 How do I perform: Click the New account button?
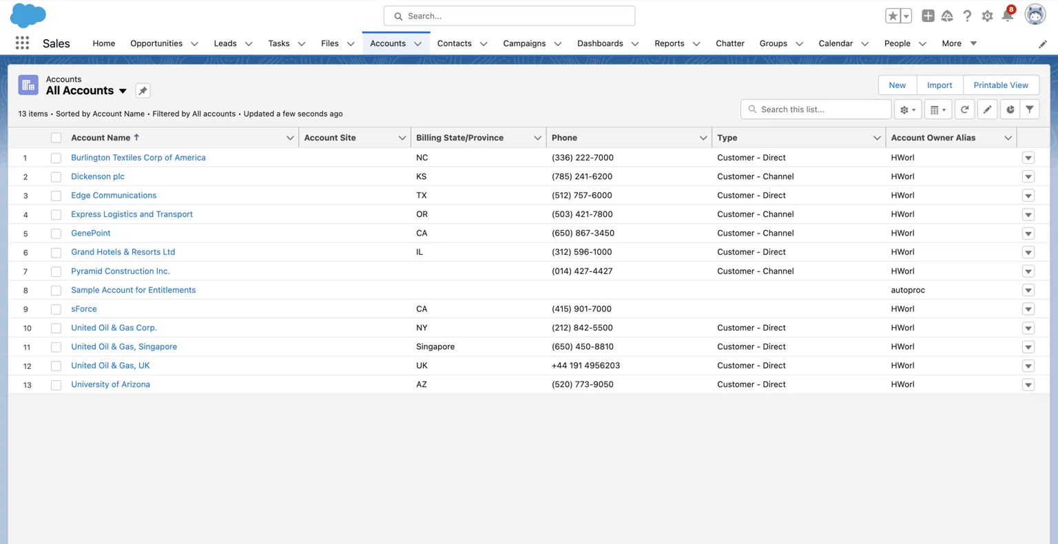point(897,85)
